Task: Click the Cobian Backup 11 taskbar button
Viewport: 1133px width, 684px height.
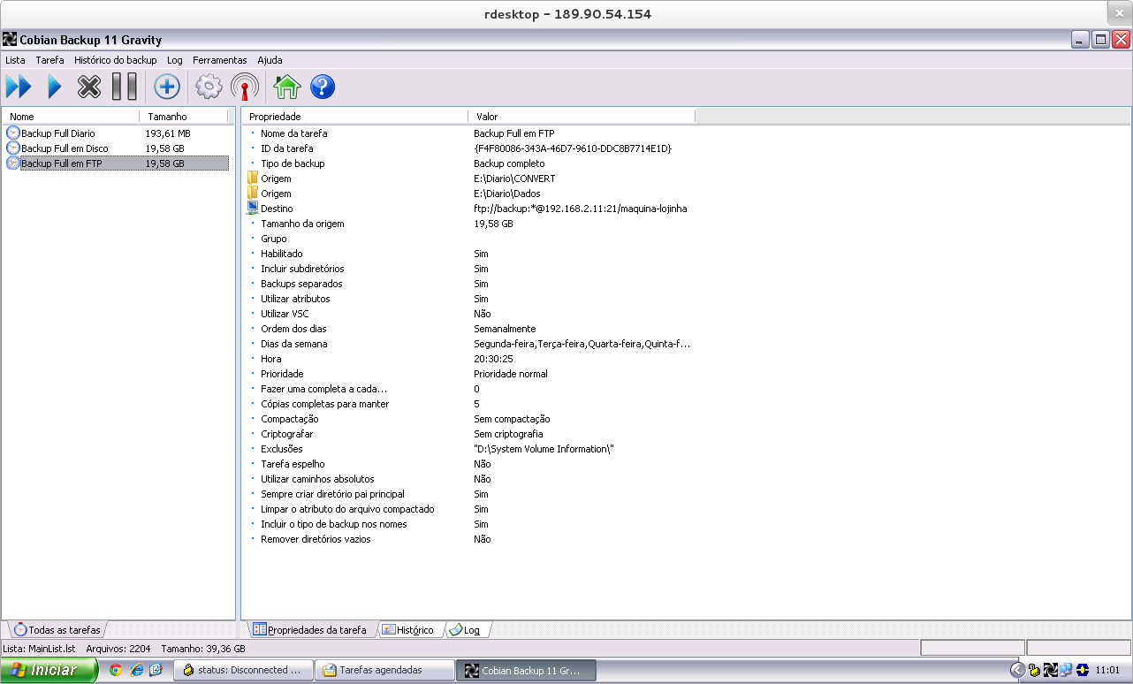Action: pyautogui.click(x=527, y=670)
